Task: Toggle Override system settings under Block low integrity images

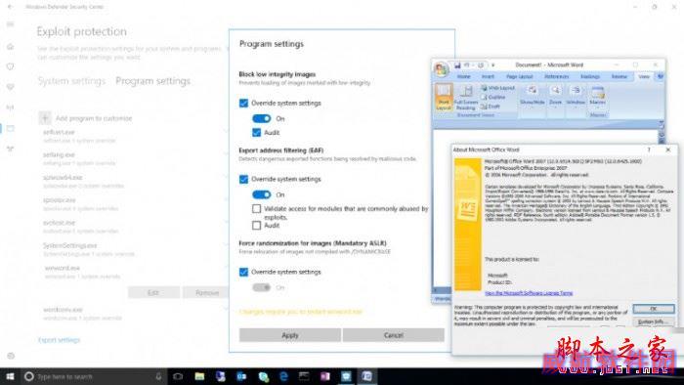Action: click(x=243, y=103)
